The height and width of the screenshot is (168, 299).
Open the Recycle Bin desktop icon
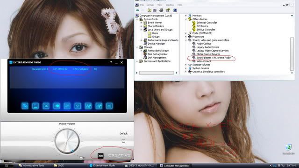point(289,149)
